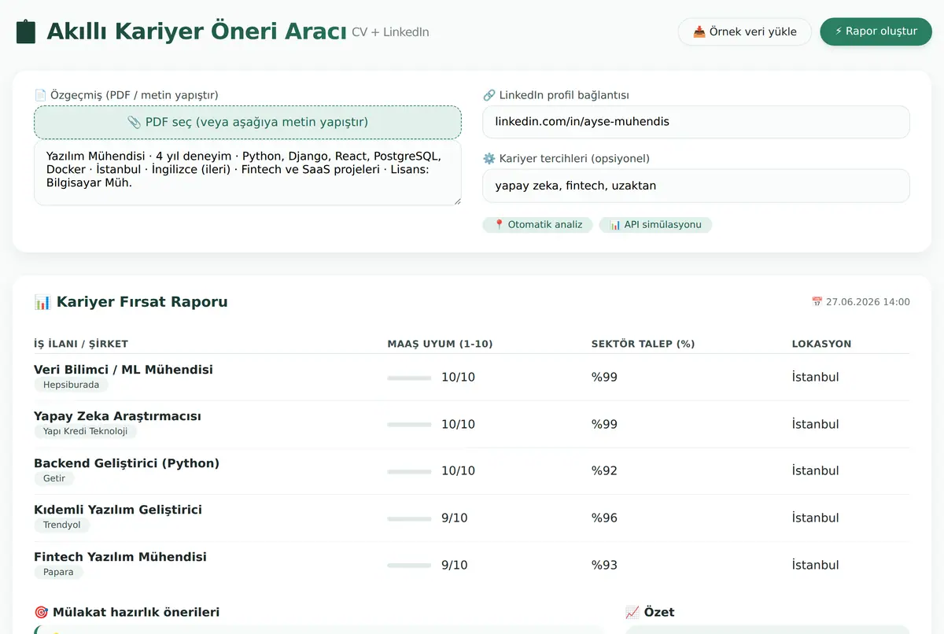Edit the career preferences field
Viewport: 944px width, 634px height.
pos(696,186)
